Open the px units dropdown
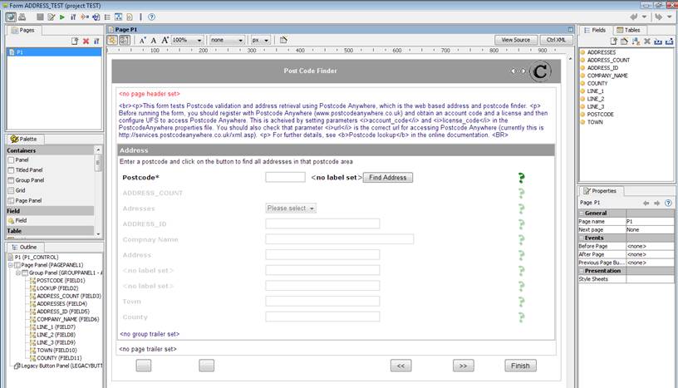Viewport: 678px width, 388px height. click(x=261, y=40)
